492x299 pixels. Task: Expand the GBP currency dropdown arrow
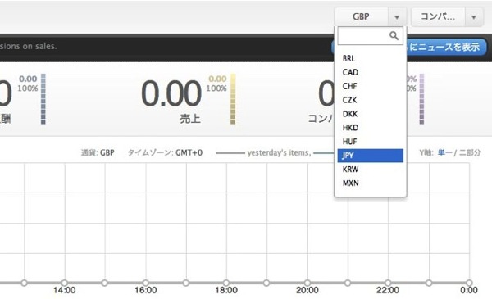pyautogui.click(x=397, y=17)
